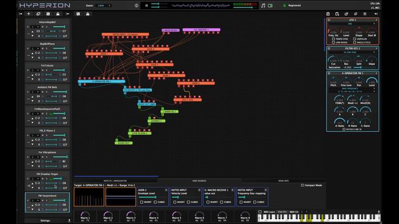This screenshot has height=224, width=399.
Task: Click the round icon left of FILTER (ST) 1 title
Action: [x=329, y=49]
